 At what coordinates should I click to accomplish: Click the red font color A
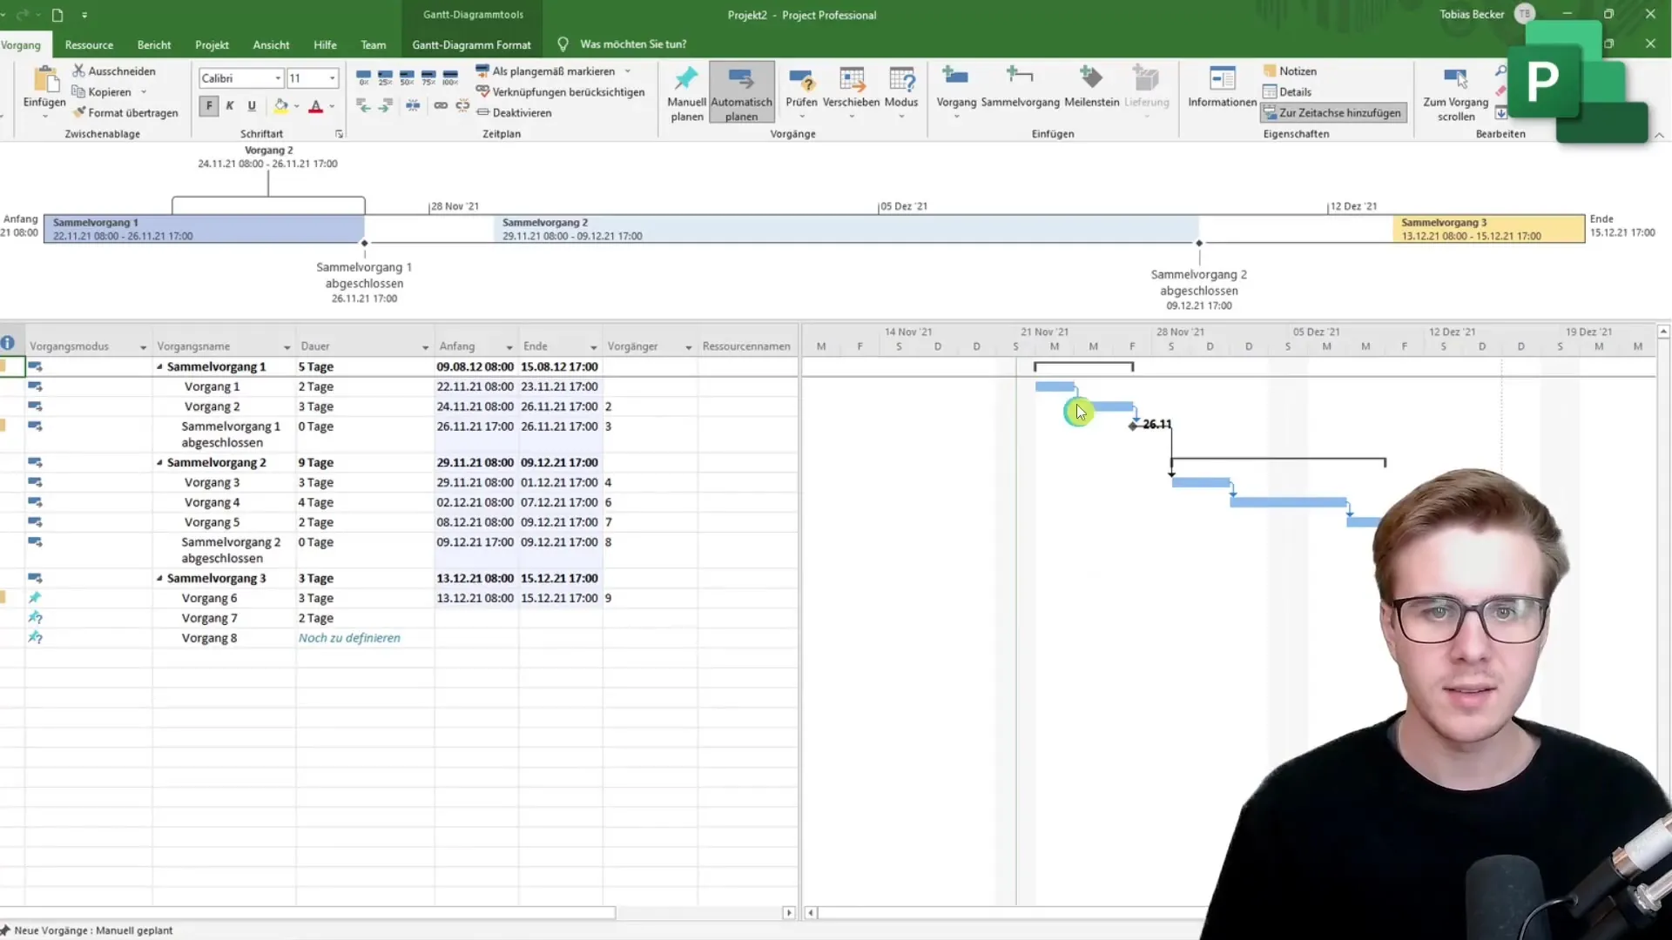click(x=316, y=105)
